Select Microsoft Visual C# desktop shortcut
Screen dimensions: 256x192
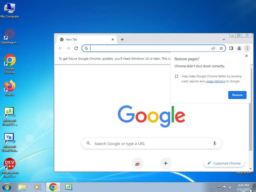10,116
